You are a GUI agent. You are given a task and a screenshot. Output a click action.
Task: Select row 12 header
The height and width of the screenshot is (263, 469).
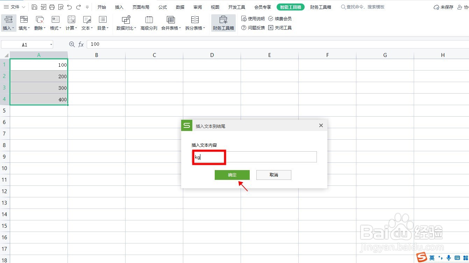pos(5,191)
